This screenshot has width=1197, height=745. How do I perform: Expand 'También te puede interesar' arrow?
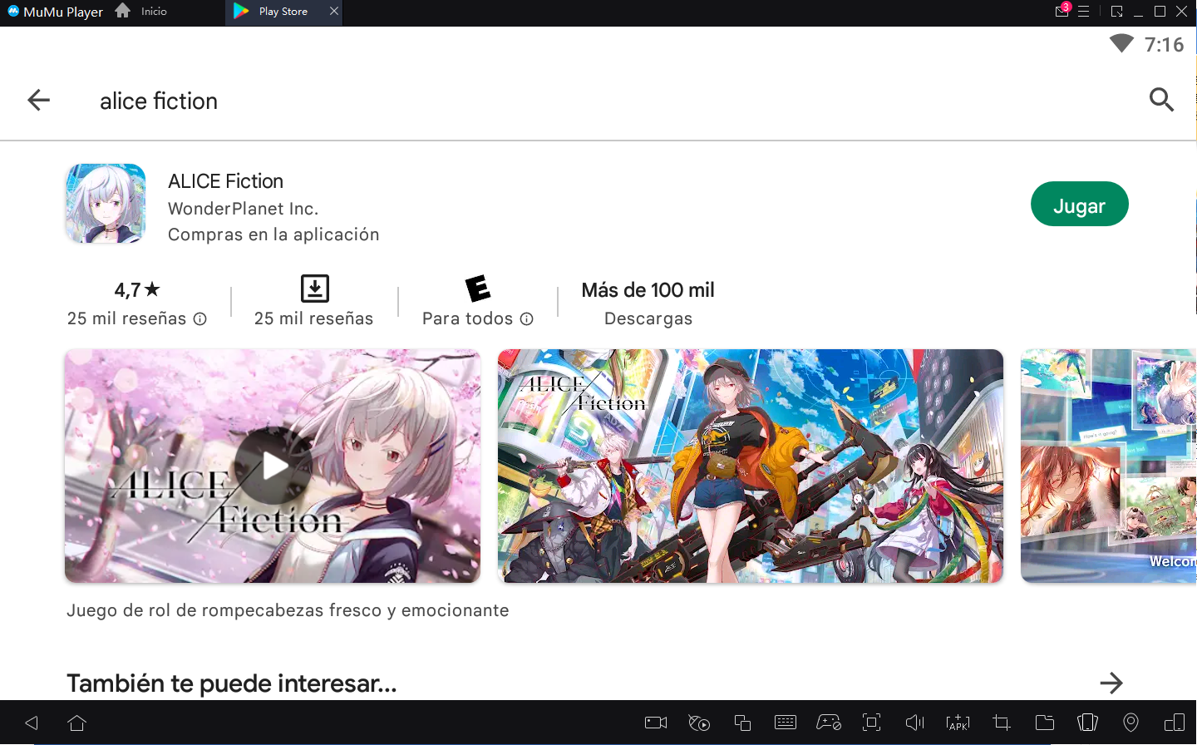[x=1111, y=683]
